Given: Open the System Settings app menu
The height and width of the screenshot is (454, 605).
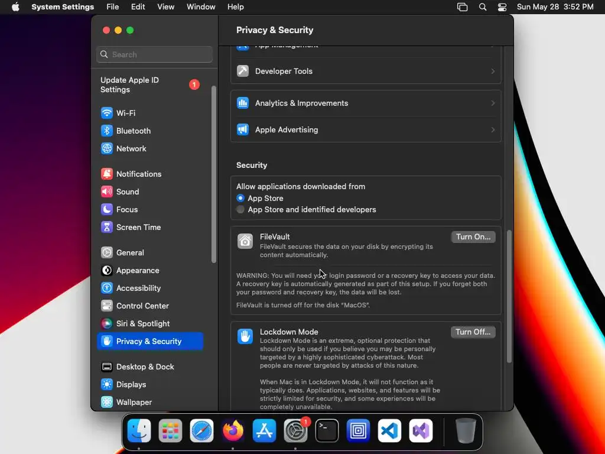Looking at the screenshot, I should click(63, 7).
